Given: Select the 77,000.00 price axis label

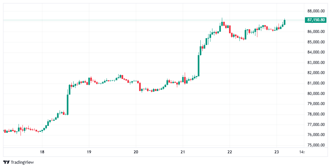Looking at the screenshot, I should (316, 125).
